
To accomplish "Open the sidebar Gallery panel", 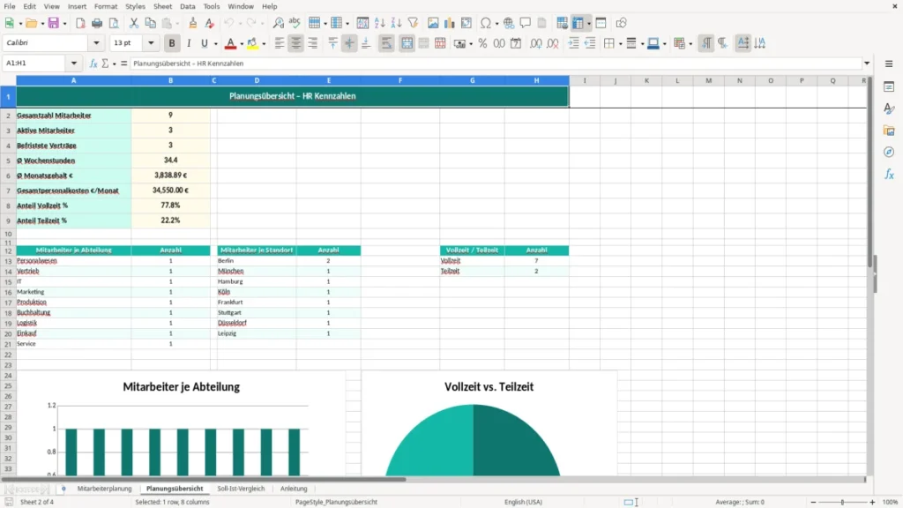I will tap(889, 131).
